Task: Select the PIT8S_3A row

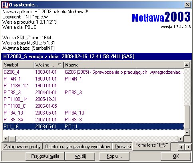Action: (93, 120)
